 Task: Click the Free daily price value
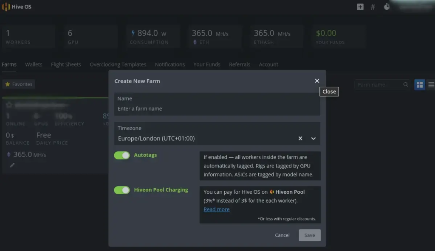(44, 135)
